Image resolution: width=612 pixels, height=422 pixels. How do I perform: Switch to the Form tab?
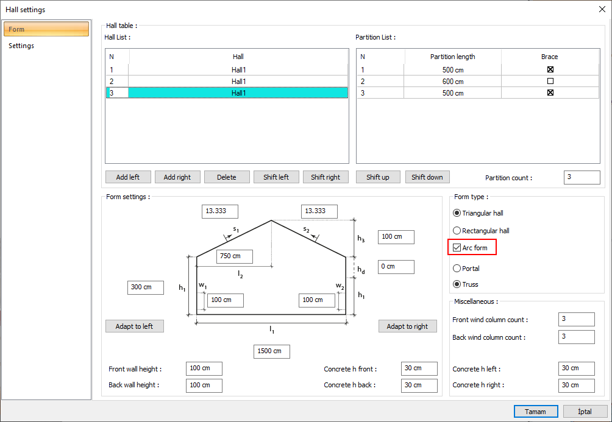coord(46,29)
